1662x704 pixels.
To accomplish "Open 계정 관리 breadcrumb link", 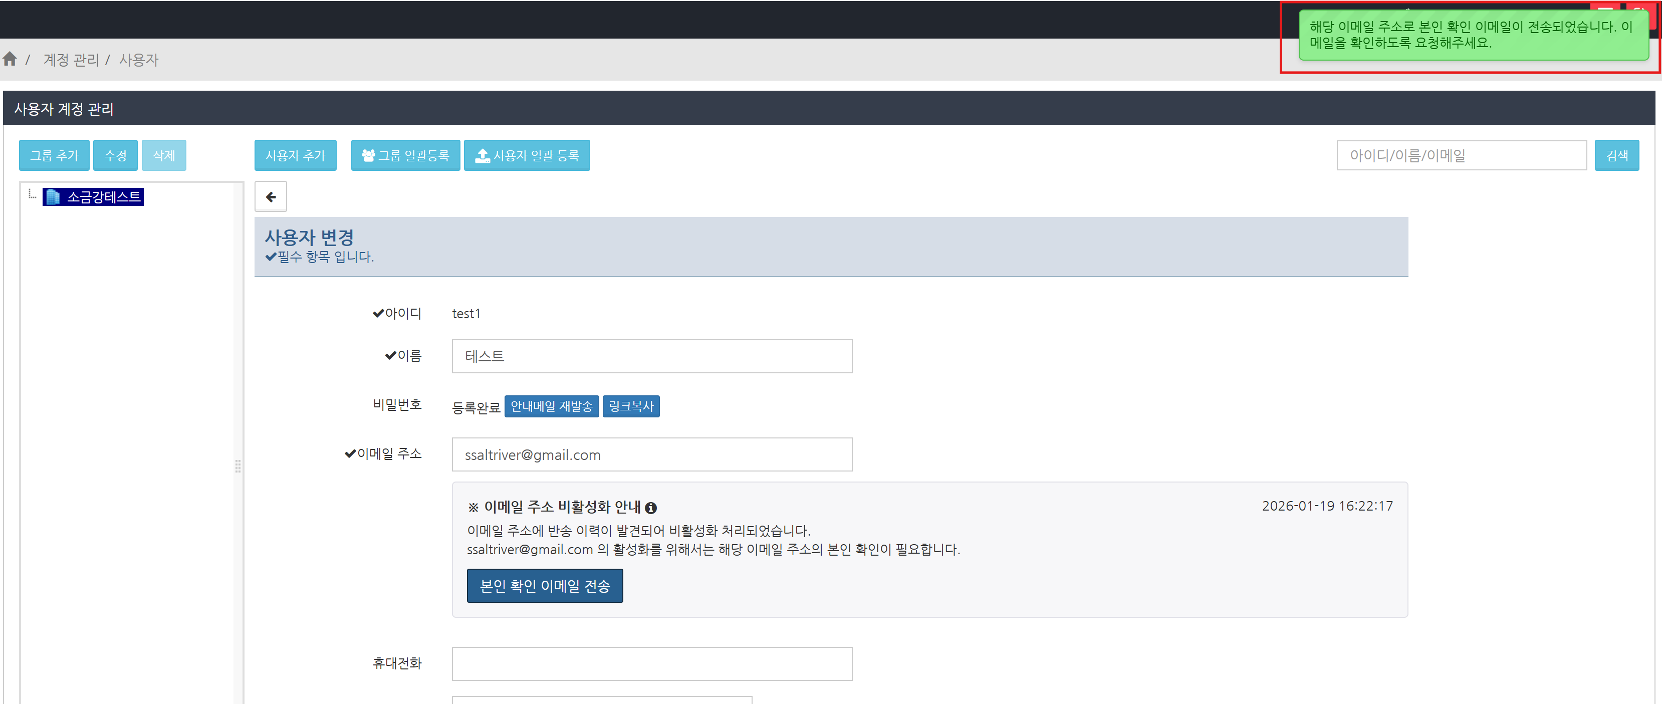I will [71, 60].
